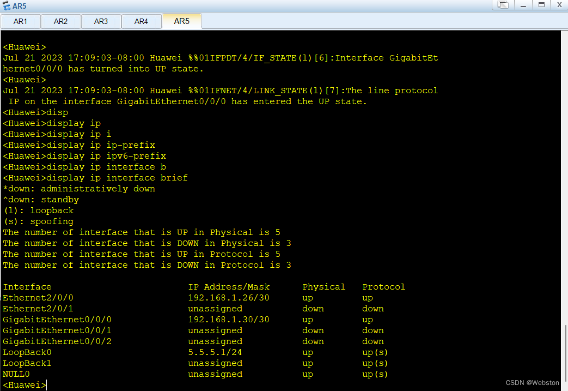
Task: Click the '(s): spoofing' legend line
Action: tap(39, 221)
